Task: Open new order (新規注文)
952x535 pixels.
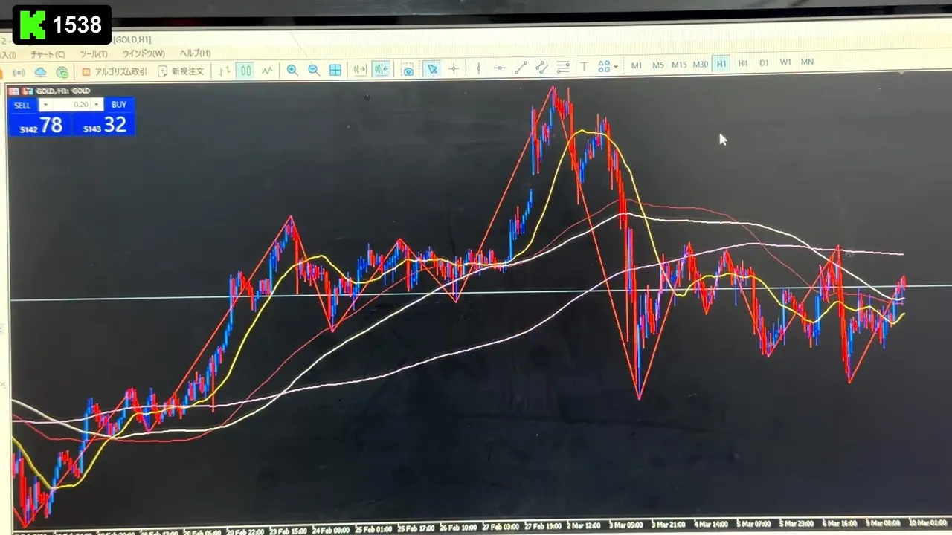Action: 181,71
